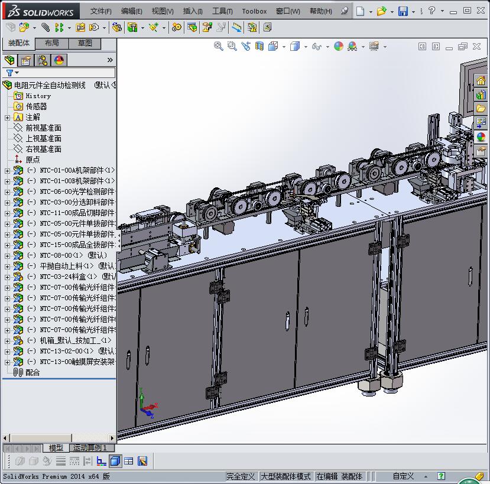490x484 pixels.
Task: Click the Section View icon in view toolbar
Action: tap(259, 46)
